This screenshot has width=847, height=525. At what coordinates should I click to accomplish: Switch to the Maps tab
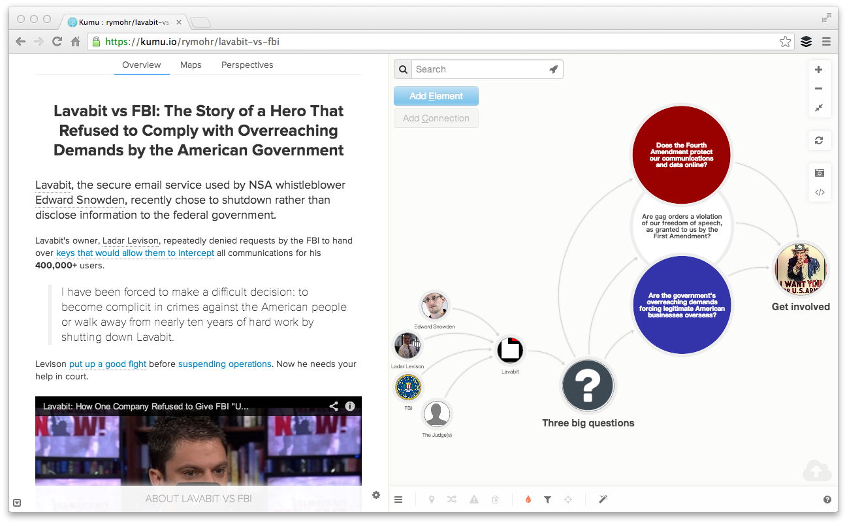191,65
